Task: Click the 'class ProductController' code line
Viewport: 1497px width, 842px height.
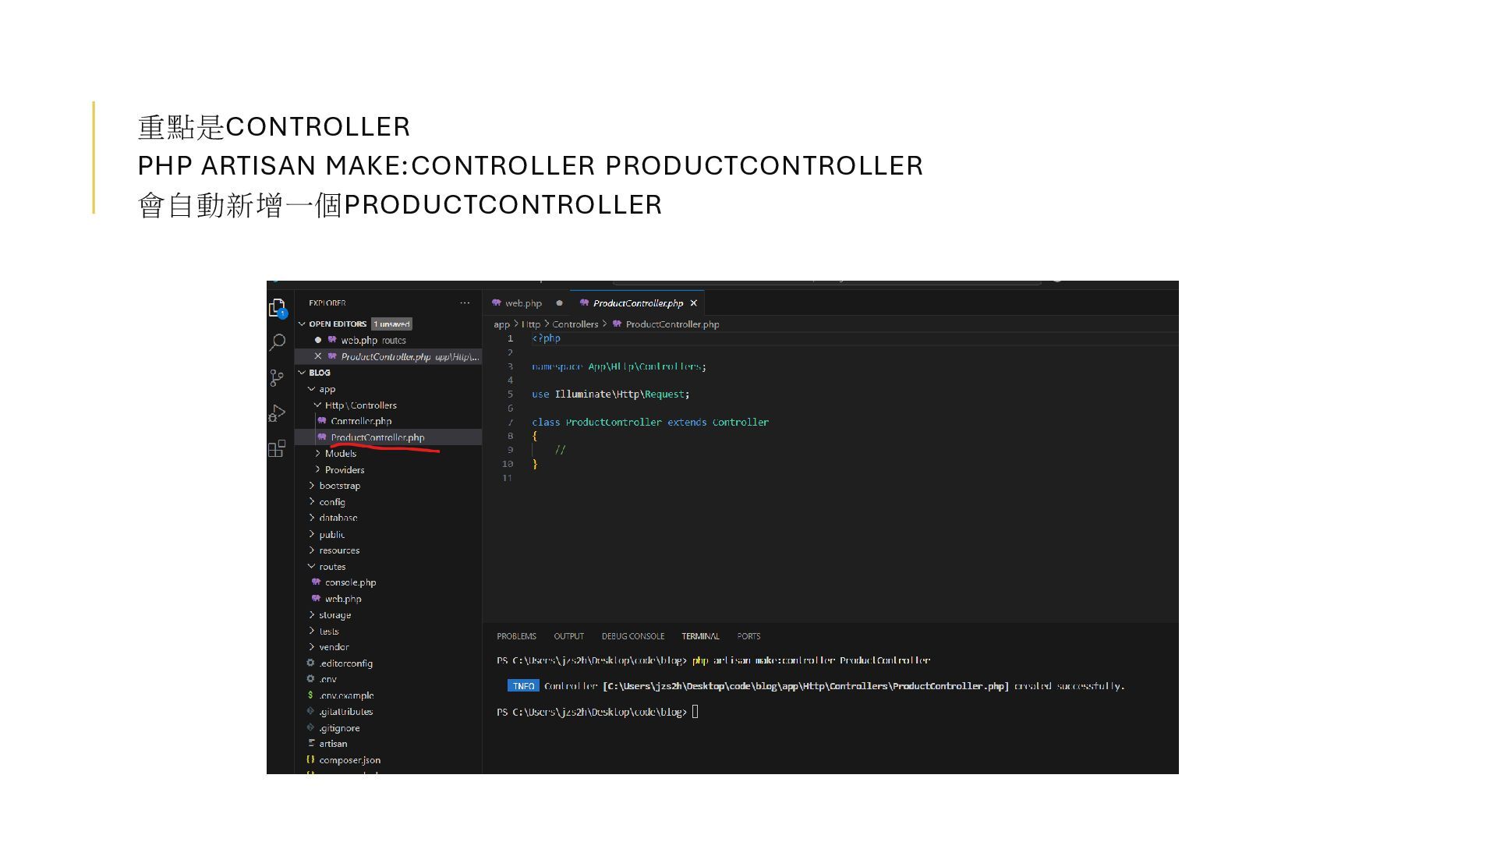Action: [650, 423]
